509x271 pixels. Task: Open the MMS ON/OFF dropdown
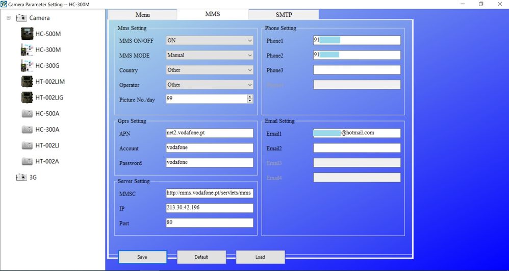point(249,40)
